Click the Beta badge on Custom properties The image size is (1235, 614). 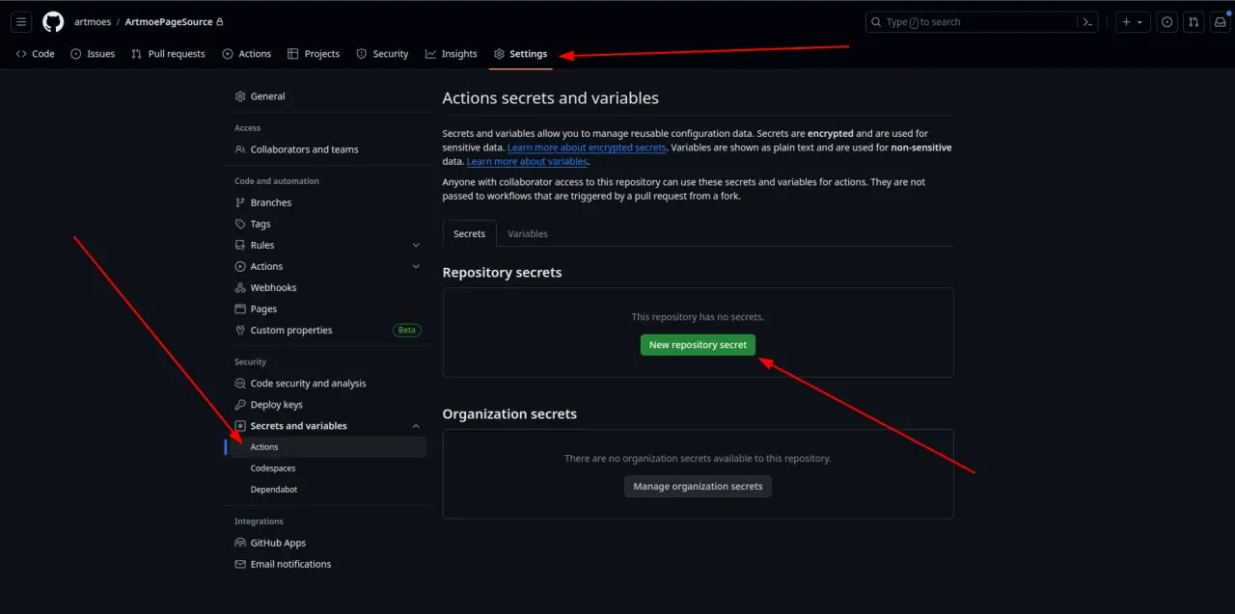click(x=407, y=330)
